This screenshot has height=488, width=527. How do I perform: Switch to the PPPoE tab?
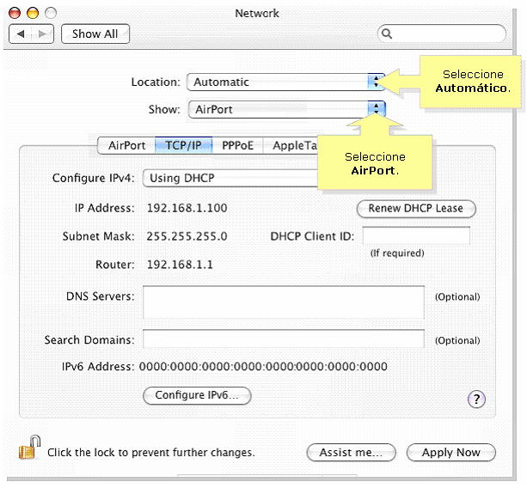(x=237, y=145)
